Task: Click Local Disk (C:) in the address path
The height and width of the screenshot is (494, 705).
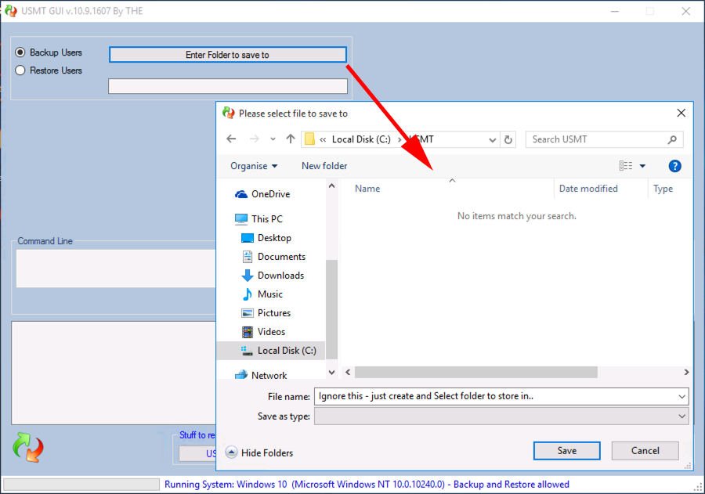Action: pos(361,139)
